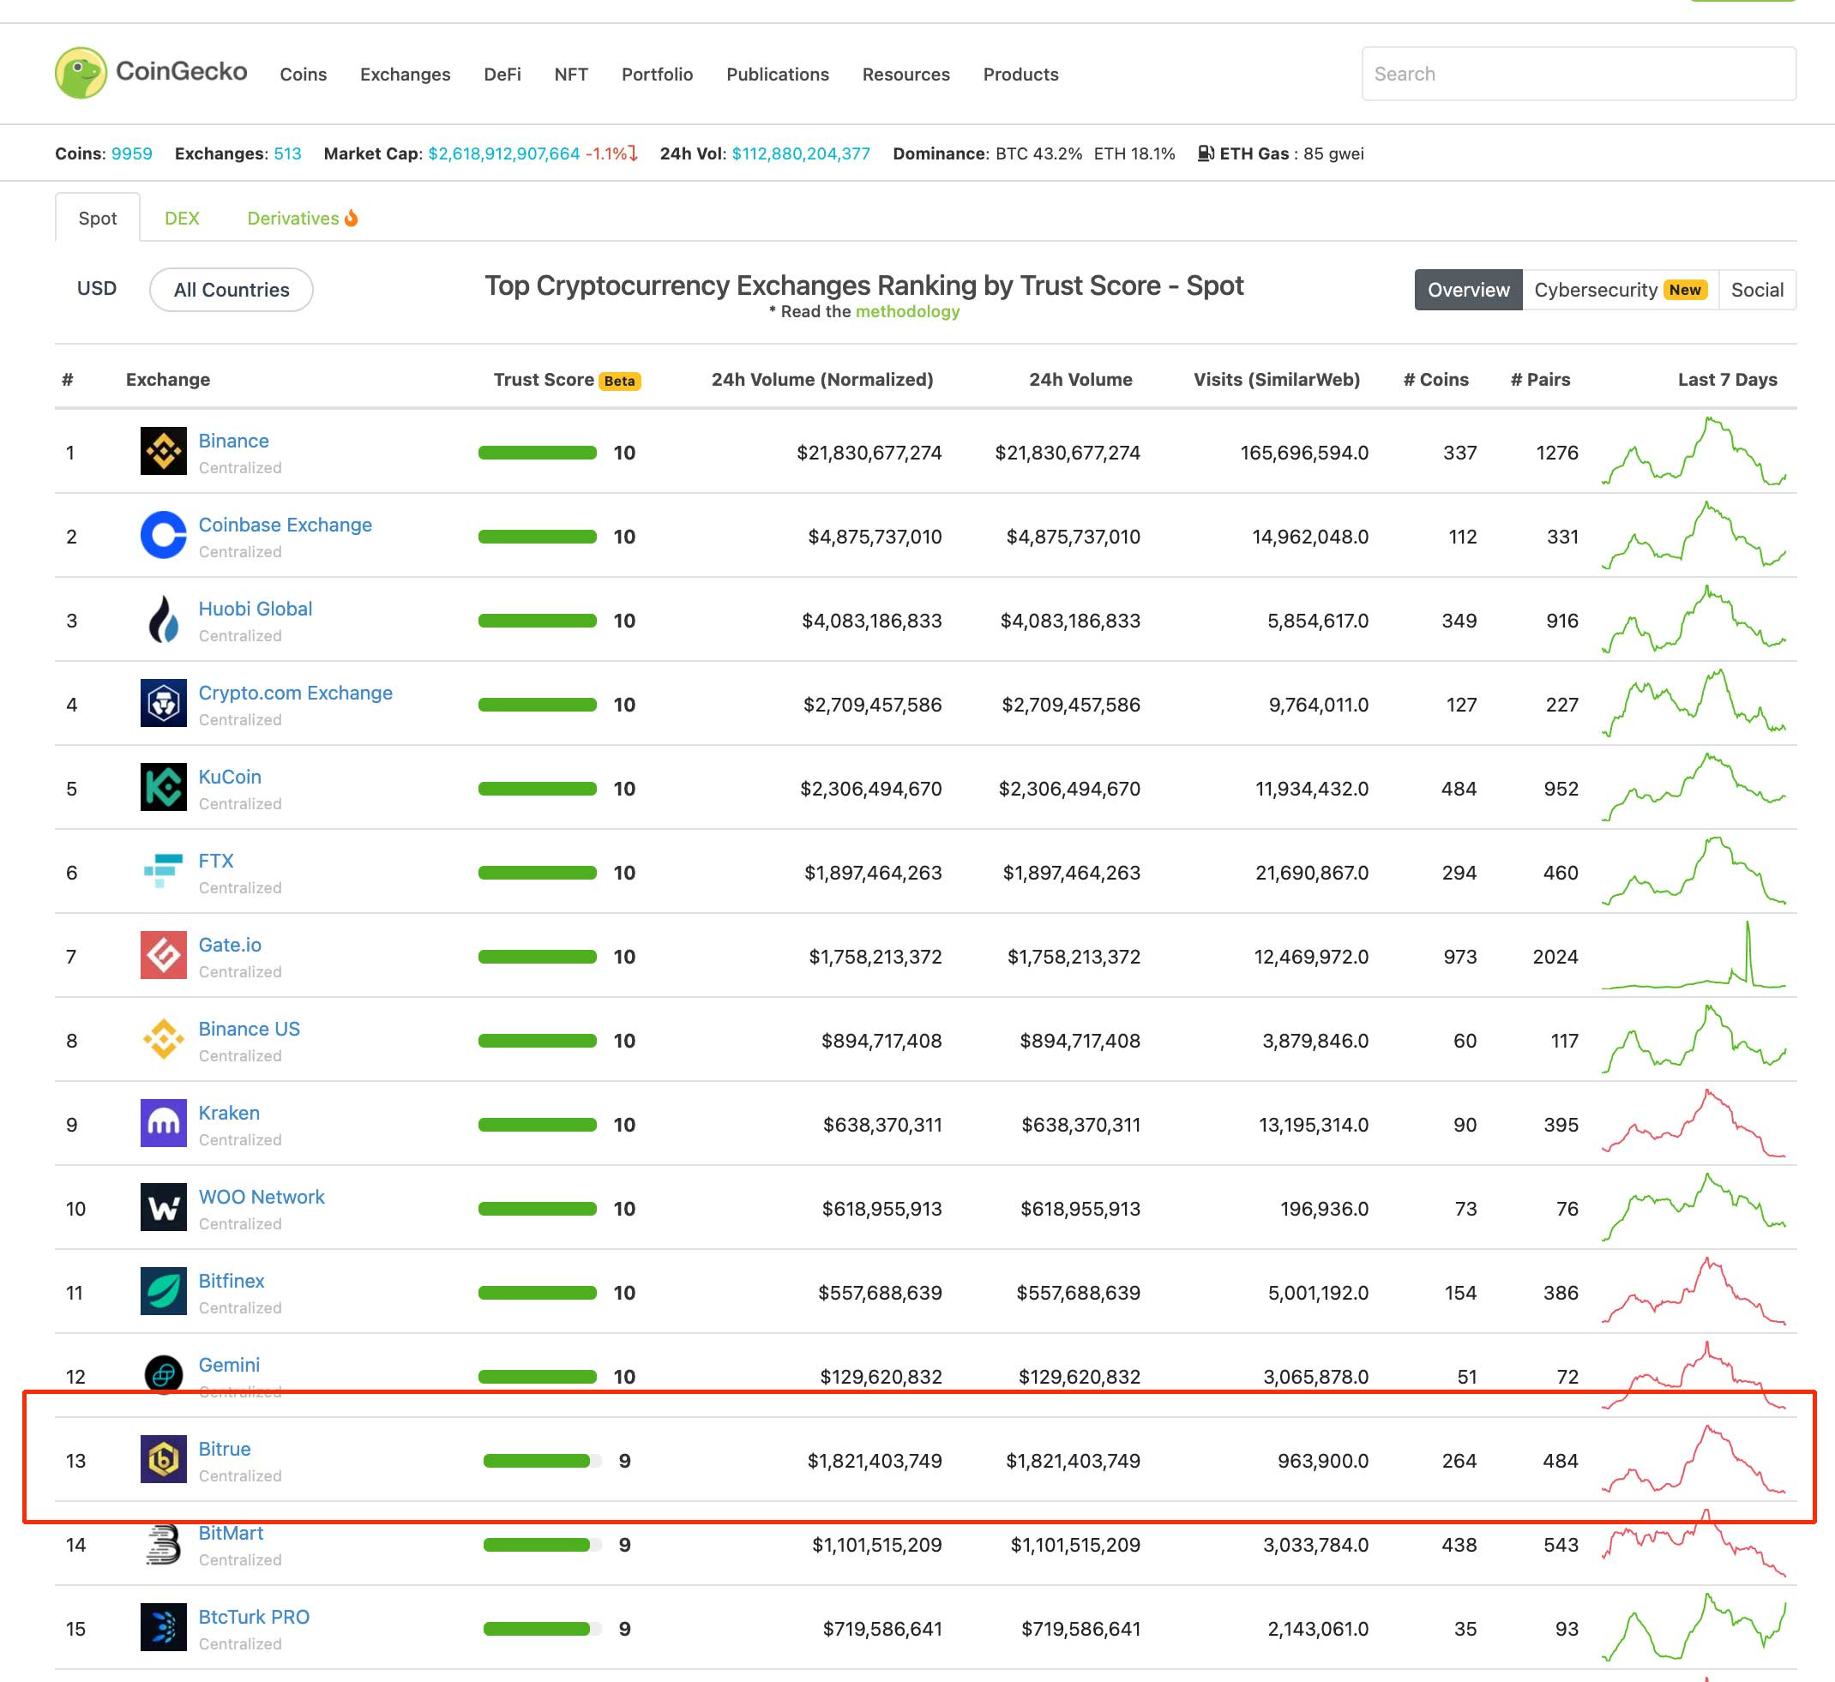The height and width of the screenshot is (1682, 1835).
Task: Select the Spot tab
Action: (98, 218)
